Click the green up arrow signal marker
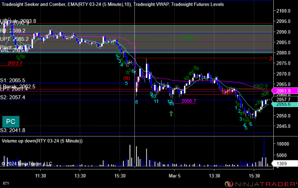This screenshot has width=298, height=188. pyautogui.click(x=171, y=113)
